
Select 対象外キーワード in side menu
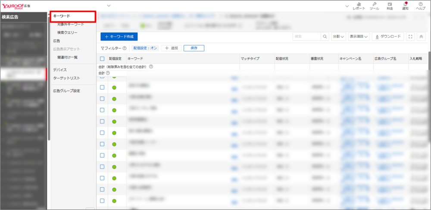point(71,24)
